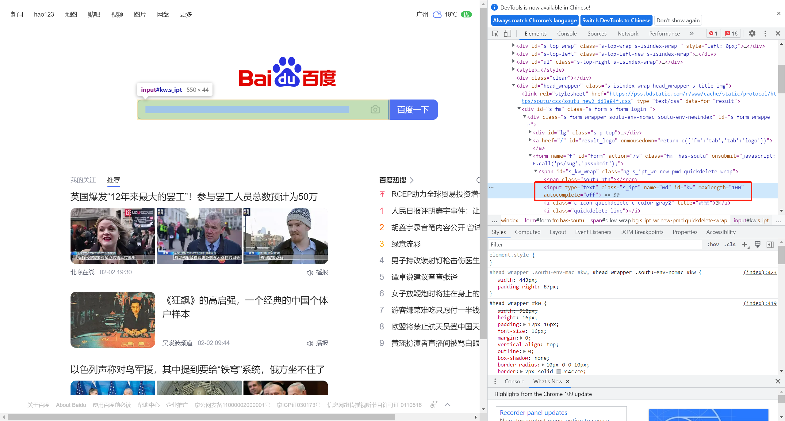Viewport: 785px width, 421px height.
Task: Open the DevTools three-dot customize menu
Action: pyautogui.click(x=765, y=33)
